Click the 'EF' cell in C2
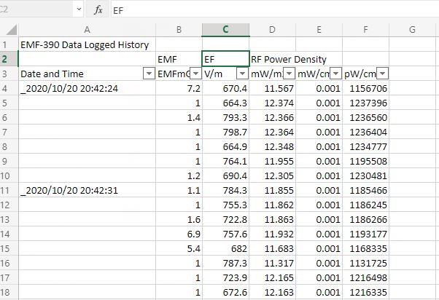This screenshot has width=439, height=300. [x=225, y=59]
